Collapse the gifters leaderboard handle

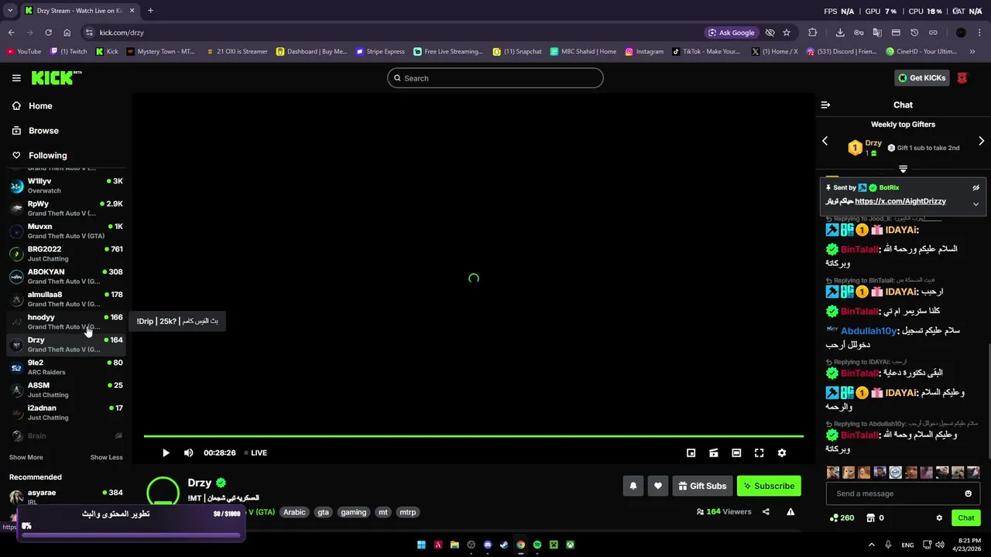coord(903,169)
